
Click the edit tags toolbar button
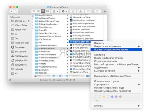point(88,11)
